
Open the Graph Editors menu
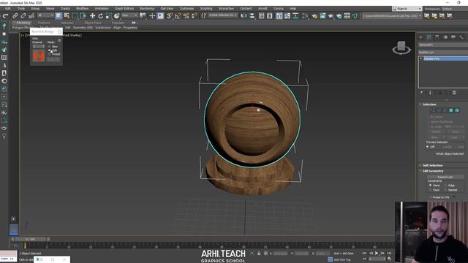click(x=124, y=9)
